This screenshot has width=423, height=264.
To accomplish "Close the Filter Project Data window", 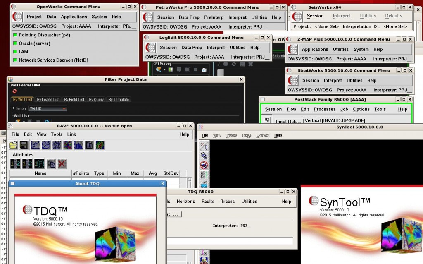I will (241, 79).
